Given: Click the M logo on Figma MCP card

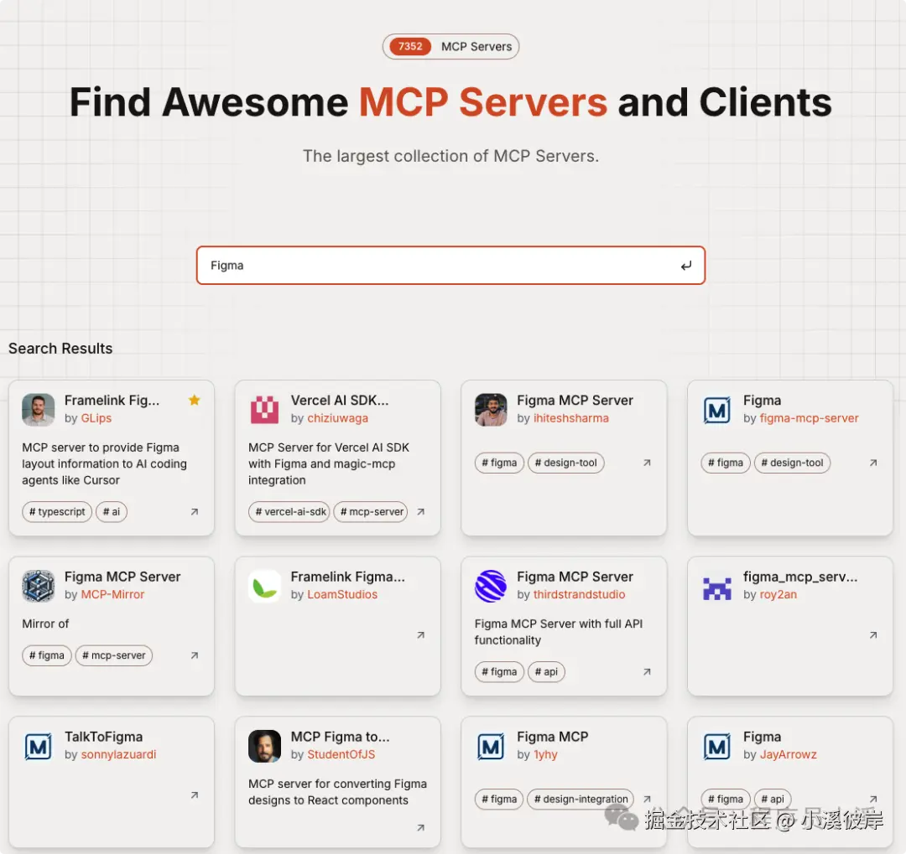Looking at the screenshot, I should [x=491, y=747].
